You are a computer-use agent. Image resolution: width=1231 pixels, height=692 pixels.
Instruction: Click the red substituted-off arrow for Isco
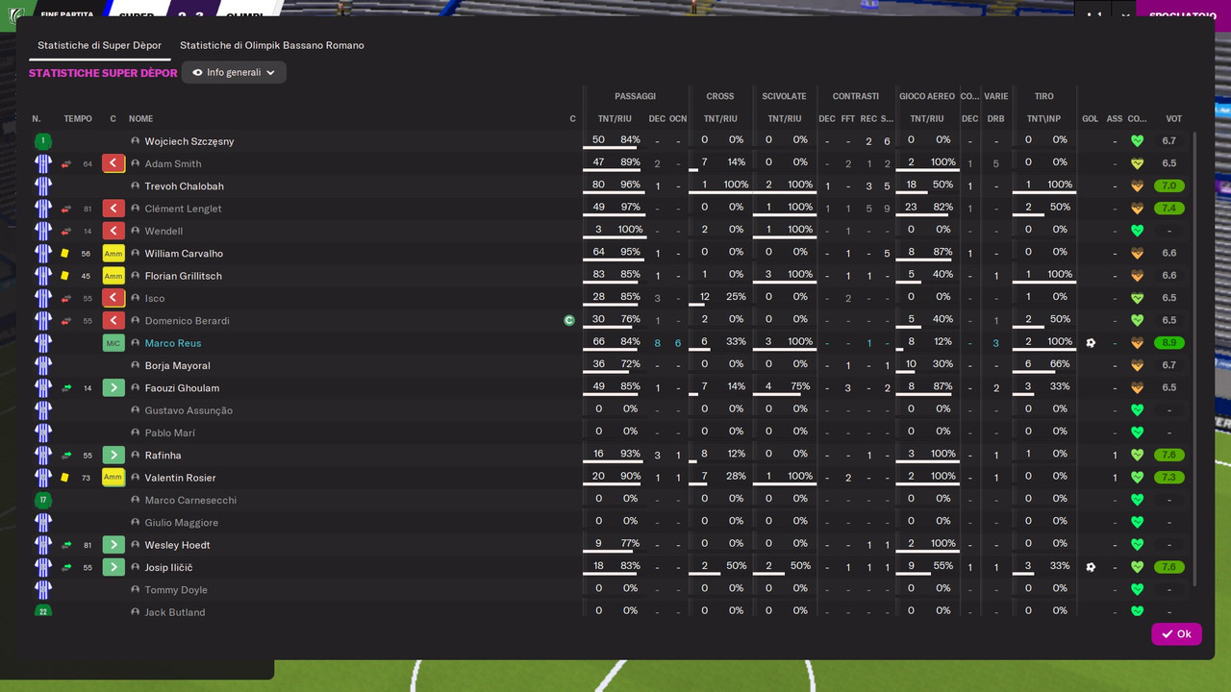point(114,298)
